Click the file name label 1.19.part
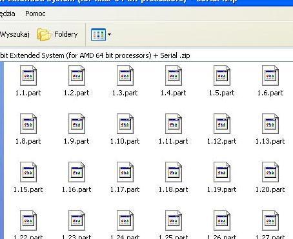Viewport: 293px width, 239px height. (222, 189)
